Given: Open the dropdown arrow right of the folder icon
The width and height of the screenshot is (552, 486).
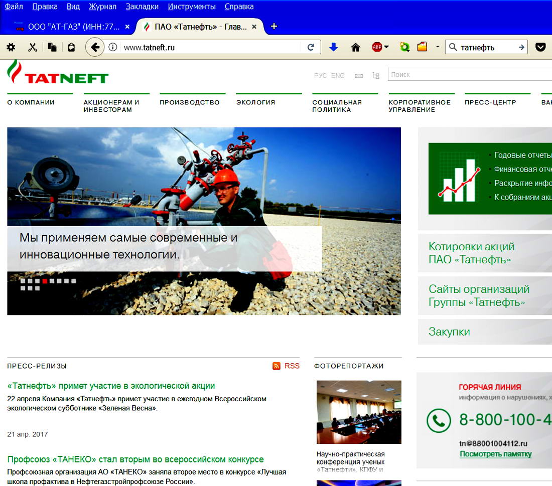Looking at the screenshot, I should pos(438,47).
